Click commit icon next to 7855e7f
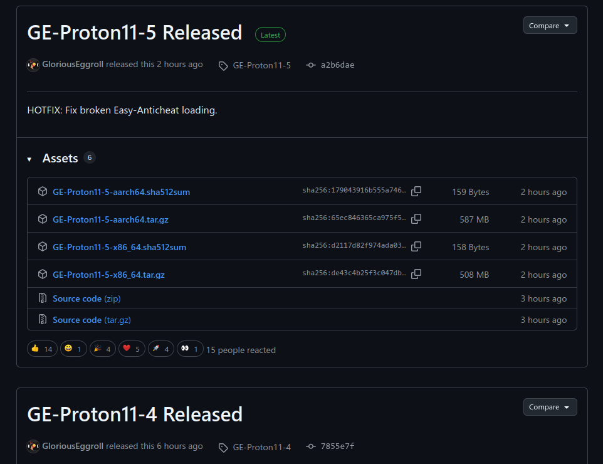This screenshot has height=464, width=603. point(311,446)
